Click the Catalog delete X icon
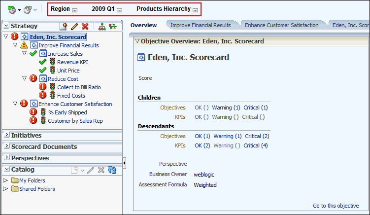 101,170
